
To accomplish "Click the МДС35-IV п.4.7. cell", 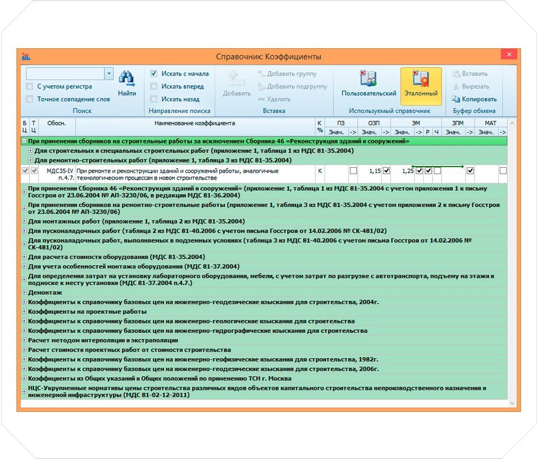I will [x=57, y=174].
